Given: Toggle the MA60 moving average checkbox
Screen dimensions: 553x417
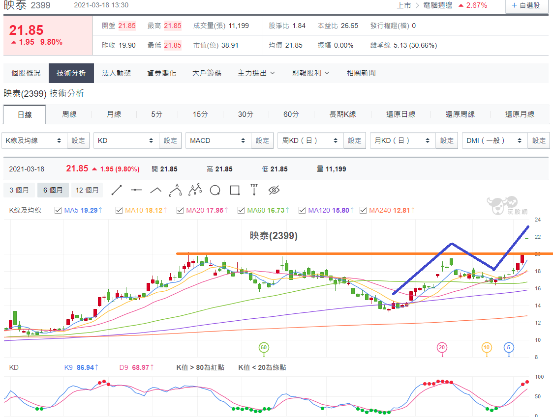Looking at the screenshot, I should (241, 210).
